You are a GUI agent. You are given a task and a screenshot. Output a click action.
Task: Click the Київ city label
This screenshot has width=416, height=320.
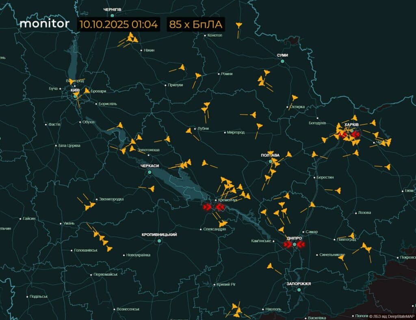(x=75, y=90)
